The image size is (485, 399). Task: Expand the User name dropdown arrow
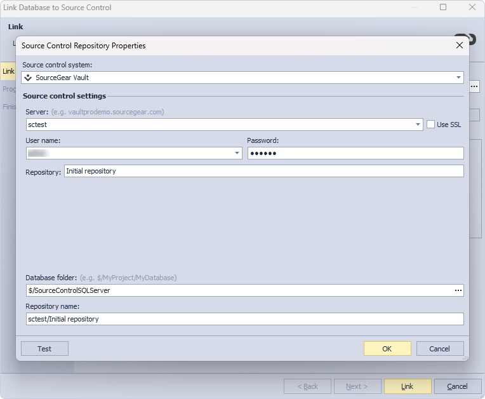[237, 153]
